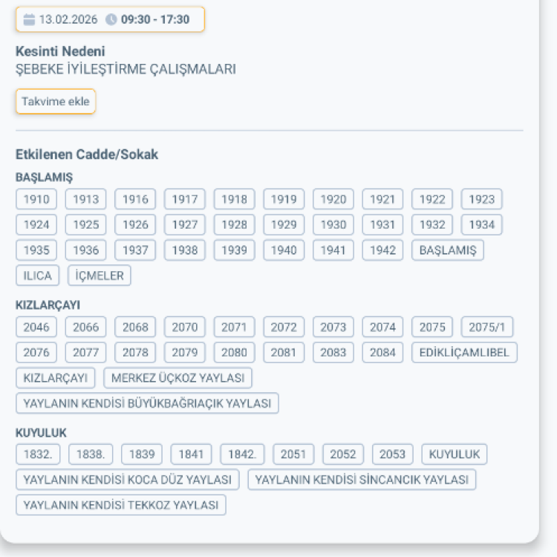Choose YAYLANIN KENDİSİ SİNCANCIK YAYLASI
This screenshot has width=557, height=557.
(361, 480)
